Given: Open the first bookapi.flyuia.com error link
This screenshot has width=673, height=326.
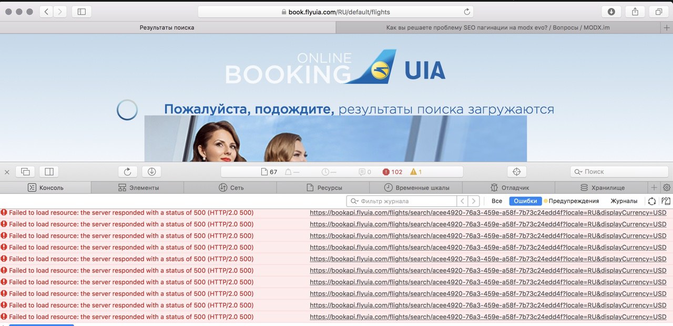Looking at the screenshot, I should pyautogui.click(x=488, y=213).
